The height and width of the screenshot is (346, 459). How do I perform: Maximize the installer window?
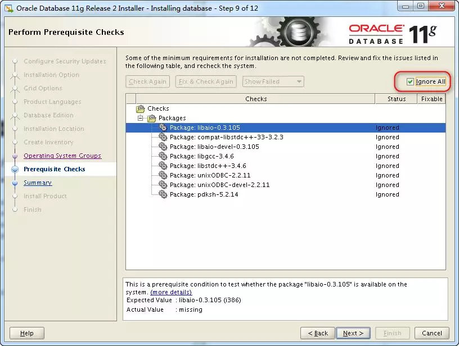[421, 6]
